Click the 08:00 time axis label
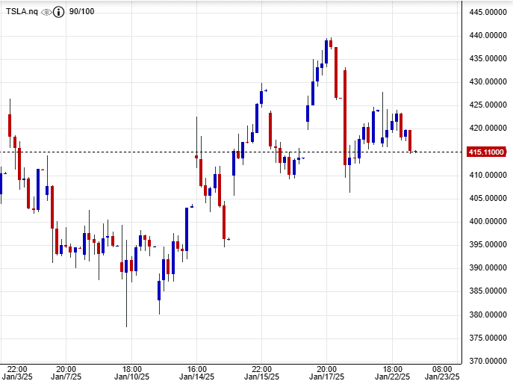The image size is (513, 381). 442,368
